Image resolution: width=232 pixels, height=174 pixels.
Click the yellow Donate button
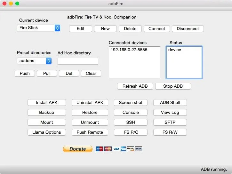(78, 149)
